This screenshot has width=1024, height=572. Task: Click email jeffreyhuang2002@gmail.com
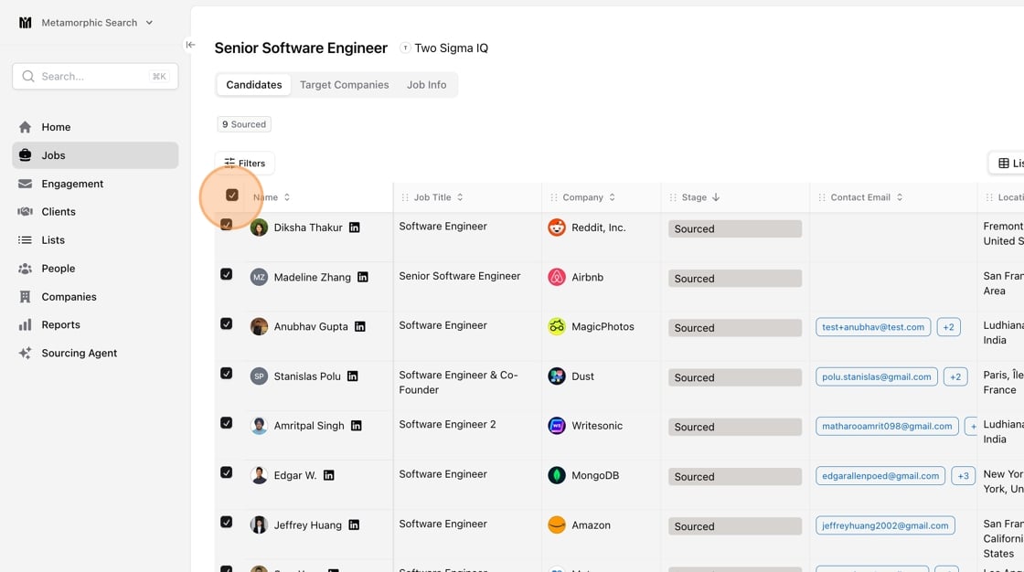pyautogui.click(x=885, y=525)
